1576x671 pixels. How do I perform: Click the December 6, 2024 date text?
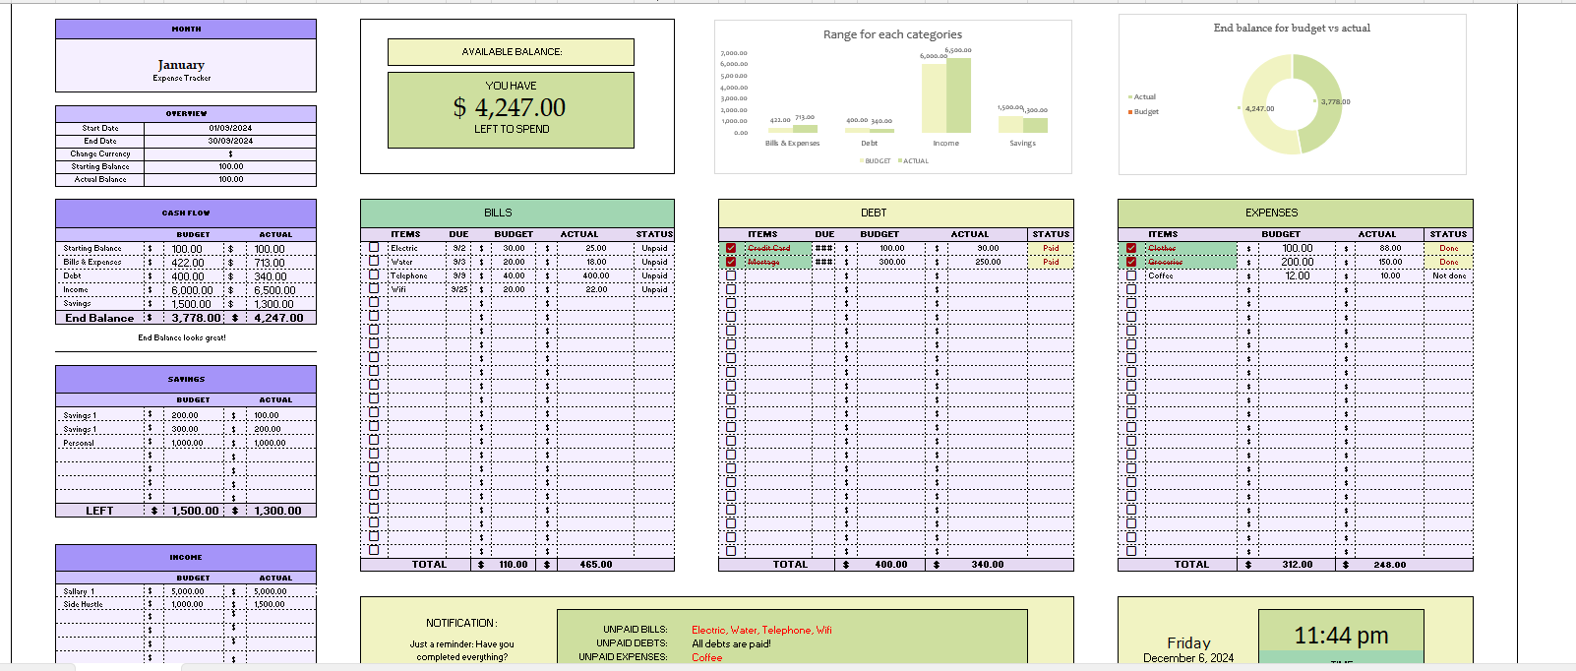tap(1188, 658)
